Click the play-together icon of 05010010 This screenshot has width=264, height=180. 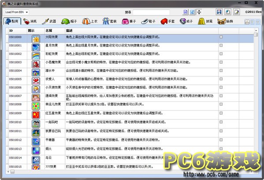pyautogui.click(x=36, y=124)
